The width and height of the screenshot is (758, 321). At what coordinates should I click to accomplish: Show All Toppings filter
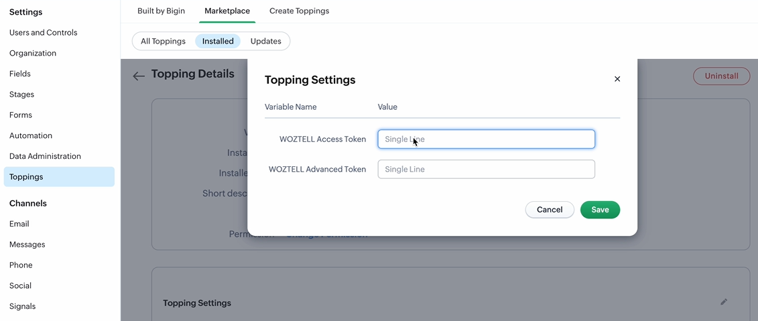tap(163, 41)
